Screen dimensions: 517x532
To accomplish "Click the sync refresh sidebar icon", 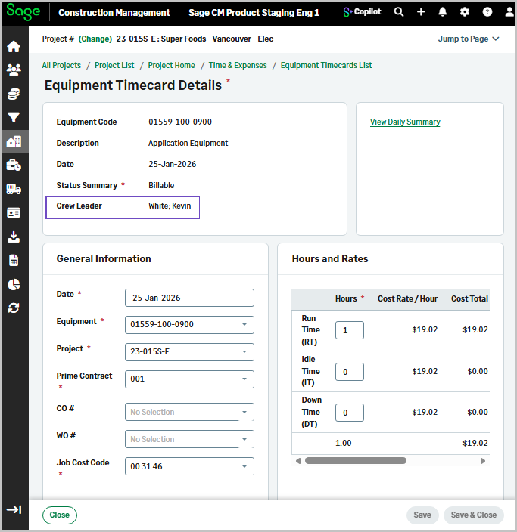I will 14,308.
